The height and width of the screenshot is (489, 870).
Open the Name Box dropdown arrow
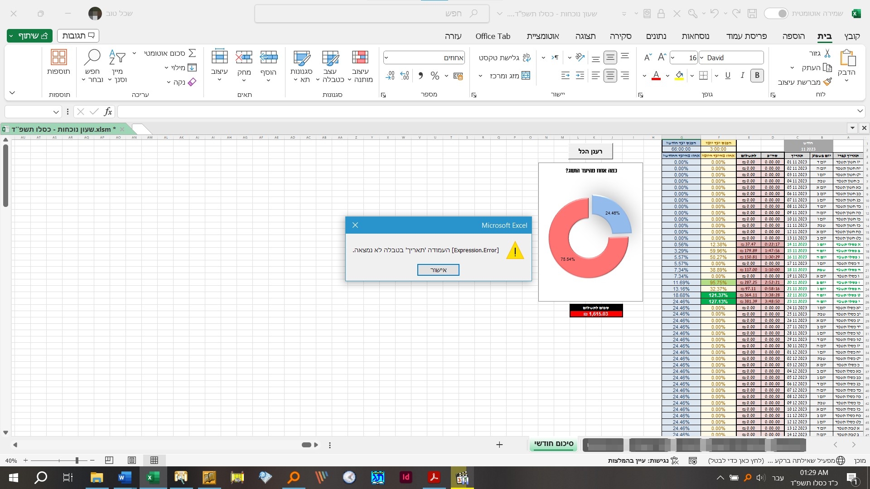[56, 112]
